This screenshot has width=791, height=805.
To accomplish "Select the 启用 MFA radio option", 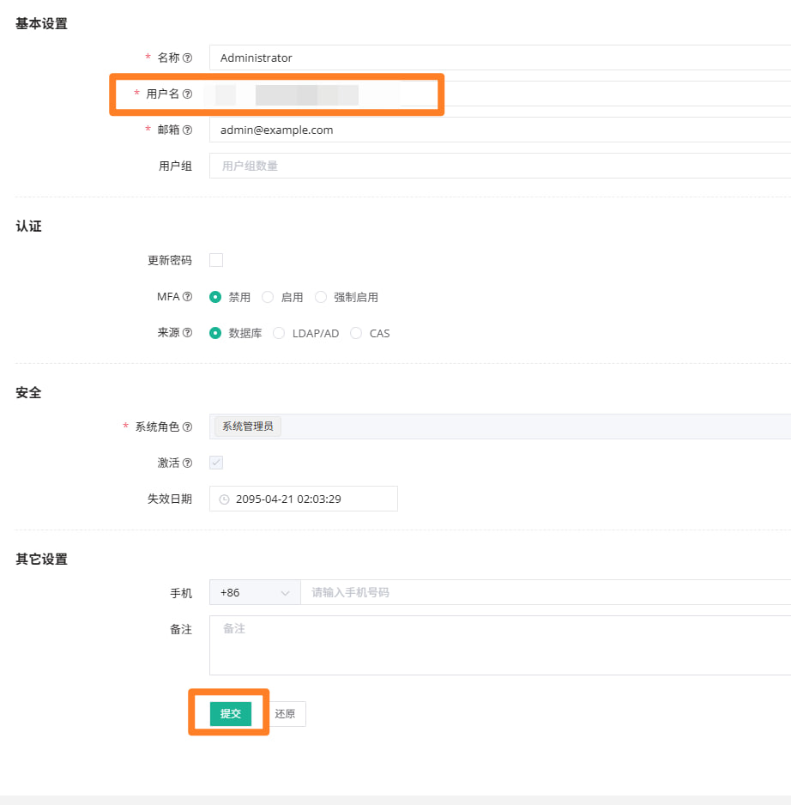I will point(268,297).
